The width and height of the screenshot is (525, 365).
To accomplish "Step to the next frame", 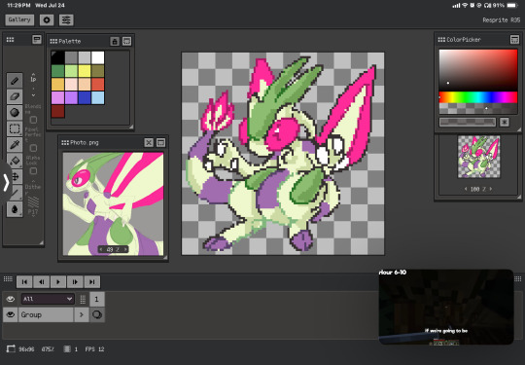I will click(75, 282).
